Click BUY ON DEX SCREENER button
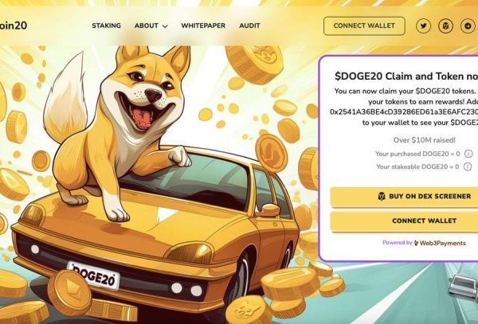The image size is (478, 324). [x=404, y=197]
